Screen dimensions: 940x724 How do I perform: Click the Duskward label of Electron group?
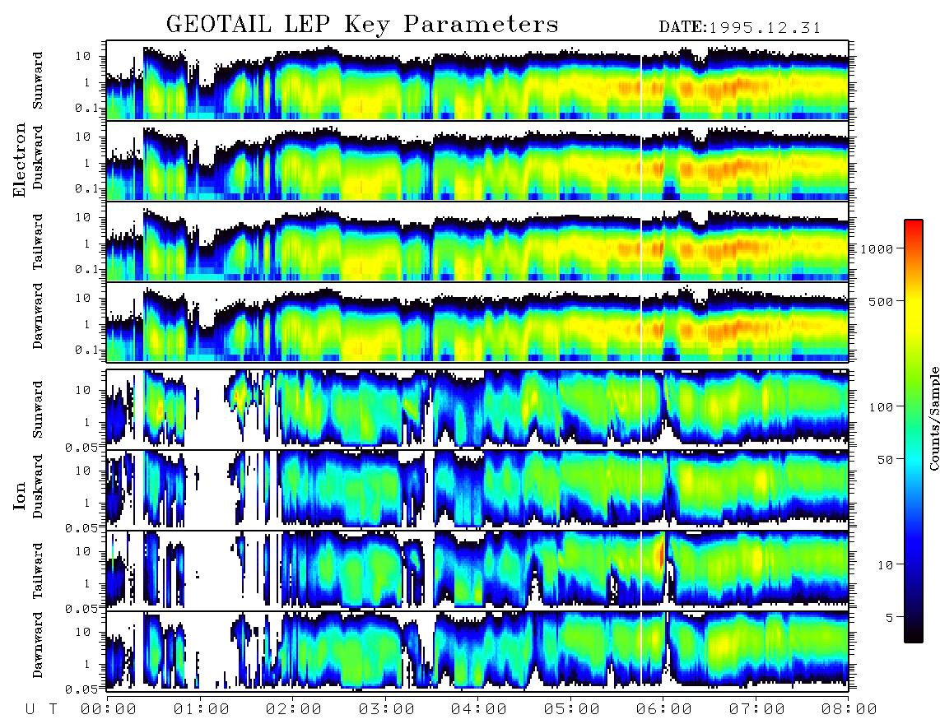coord(38,157)
